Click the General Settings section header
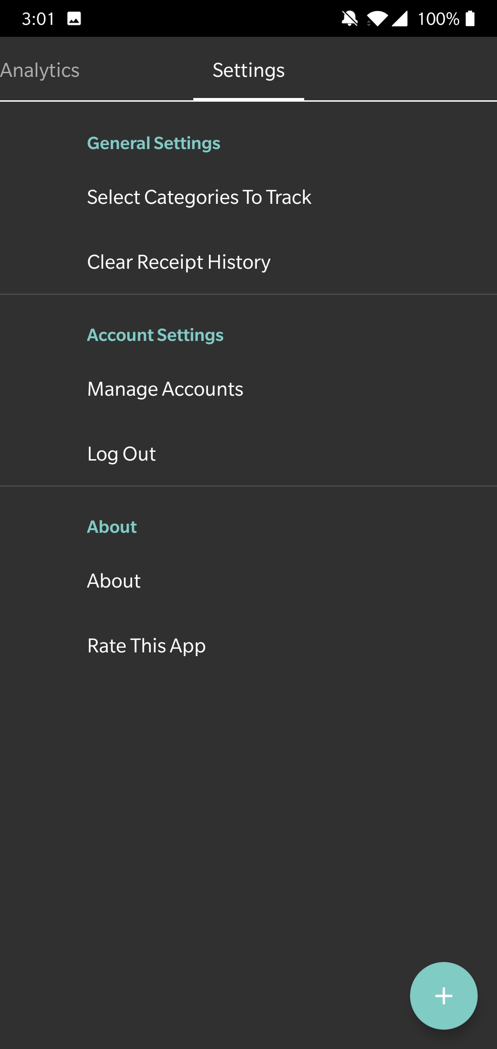 (x=154, y=143)
